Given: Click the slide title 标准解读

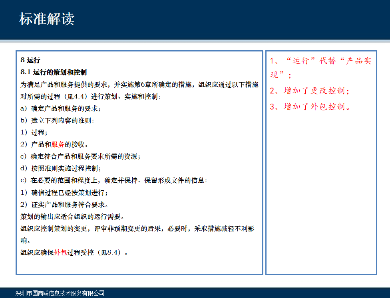Looking at the screenshot, I should click(47, 19).
